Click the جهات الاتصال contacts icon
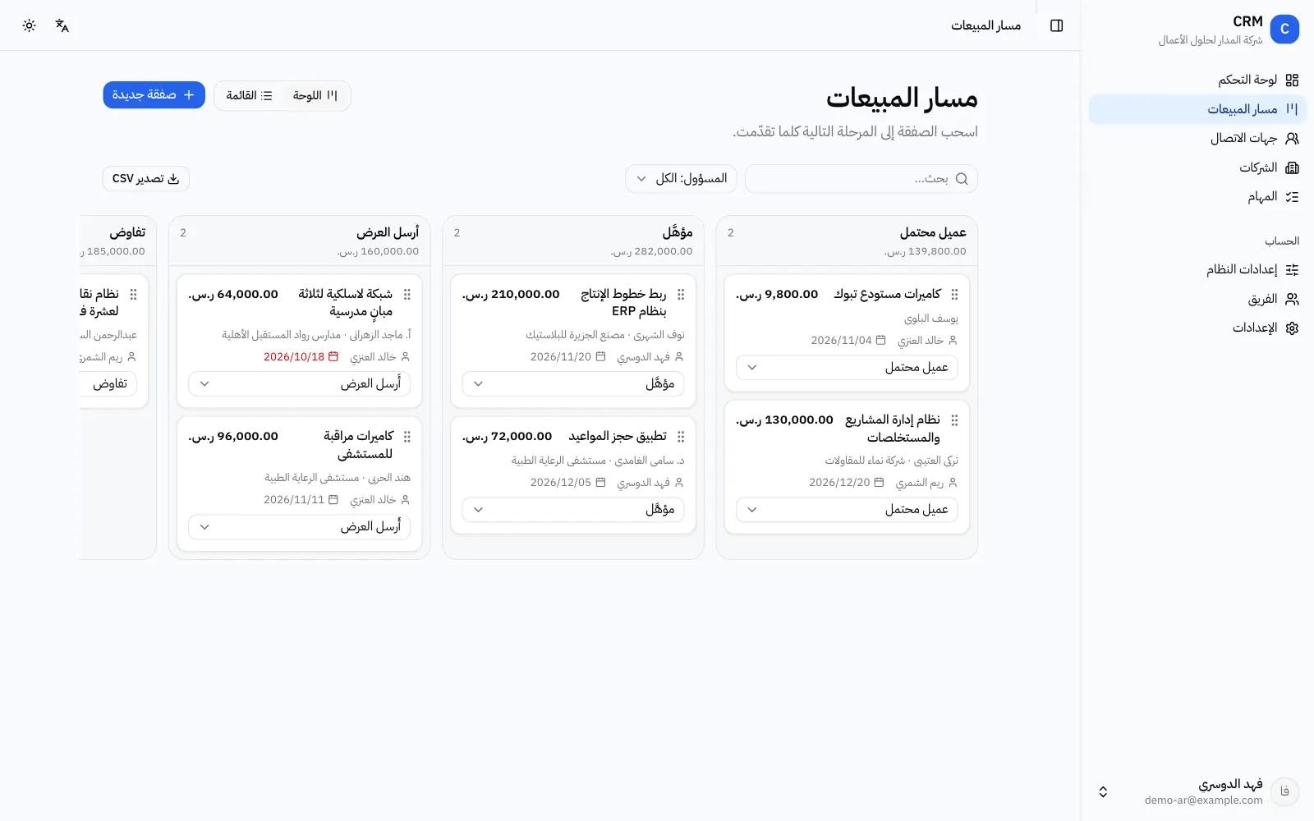 tap(1292, 139)
